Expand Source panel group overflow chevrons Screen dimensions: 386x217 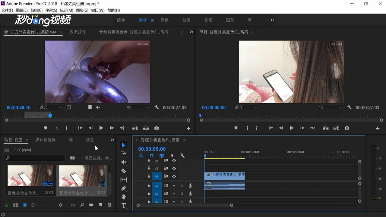pos(191,32)
